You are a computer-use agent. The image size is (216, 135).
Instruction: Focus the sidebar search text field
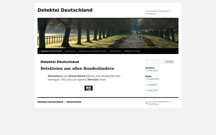155,62
